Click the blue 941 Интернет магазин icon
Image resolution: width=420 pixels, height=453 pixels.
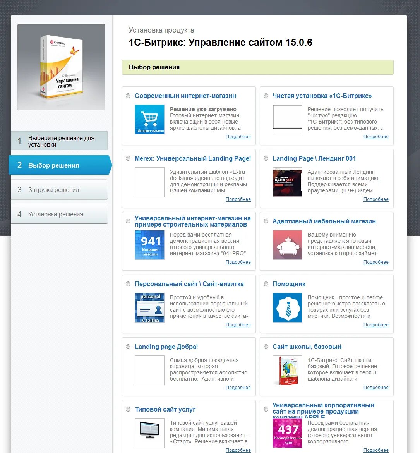click(x=149, y=245)
